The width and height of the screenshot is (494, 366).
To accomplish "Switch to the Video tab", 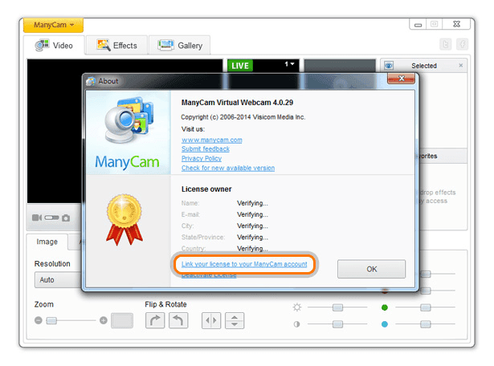I will [54, 45].
